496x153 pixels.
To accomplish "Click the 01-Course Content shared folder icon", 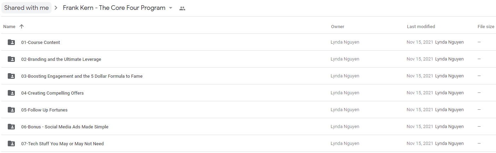I will pyautogui.click(x=11, y=42).
